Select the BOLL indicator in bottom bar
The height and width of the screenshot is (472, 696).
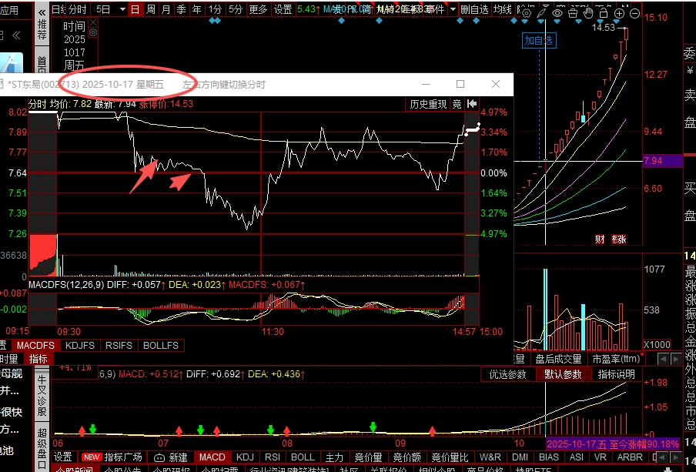click(303, 457)
